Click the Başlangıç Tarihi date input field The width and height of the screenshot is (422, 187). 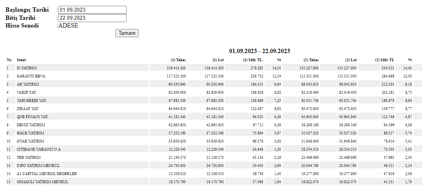pos(92,10)
